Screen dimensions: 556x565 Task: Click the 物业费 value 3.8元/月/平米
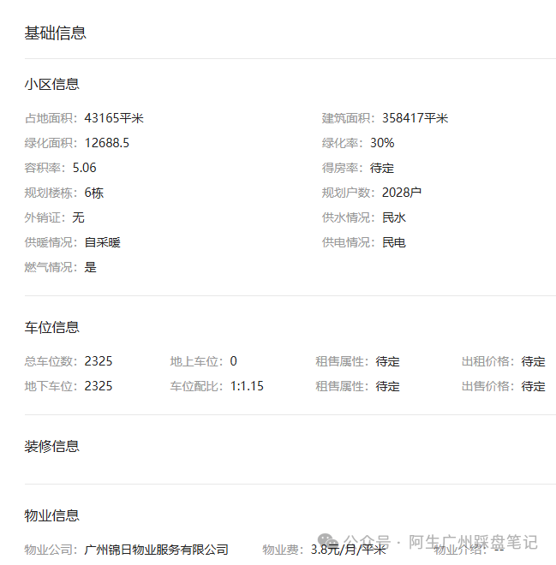pos(349,550)
